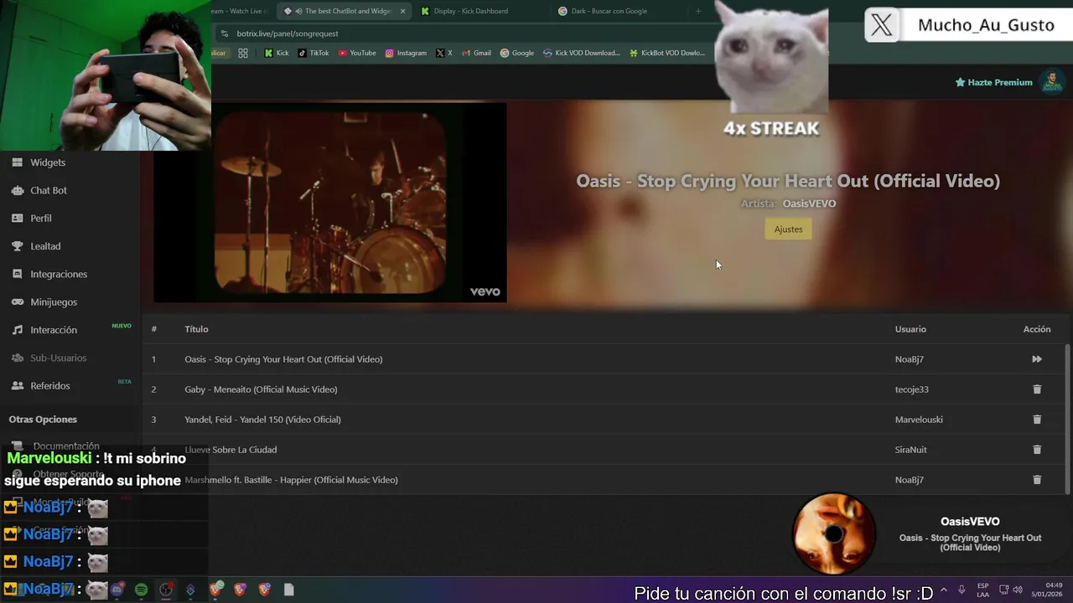Image resolution: width=1073 pixels, height=603 pixels.
Task: Open Kick VOD Download bookmark
Action: 582,53
